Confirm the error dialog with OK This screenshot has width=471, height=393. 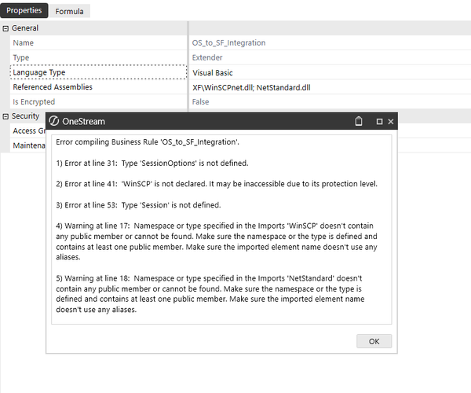click(374, 341)
